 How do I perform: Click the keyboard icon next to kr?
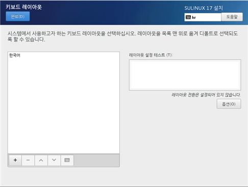[x=188, y=17]
